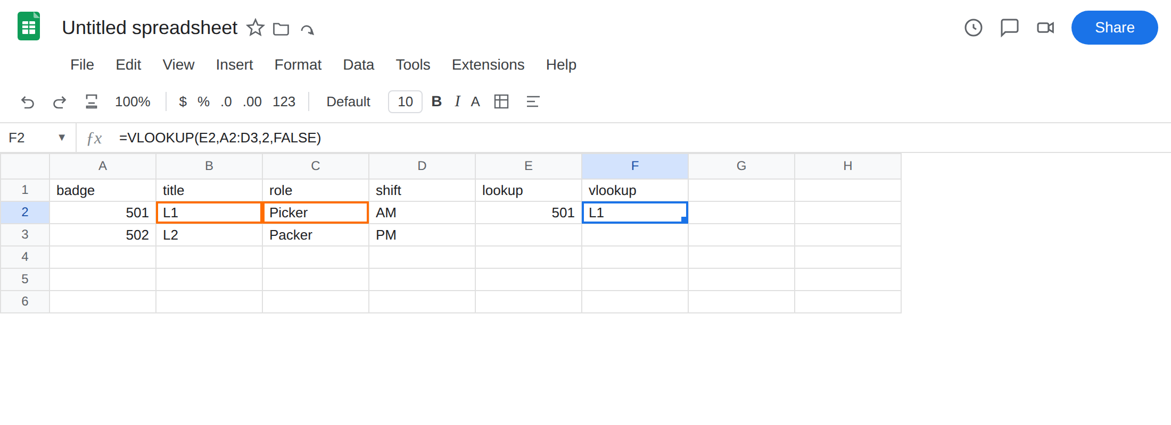Increase decimal places
The width and height of the screenshot is (1171, 425).
click(x=252, y=101)
